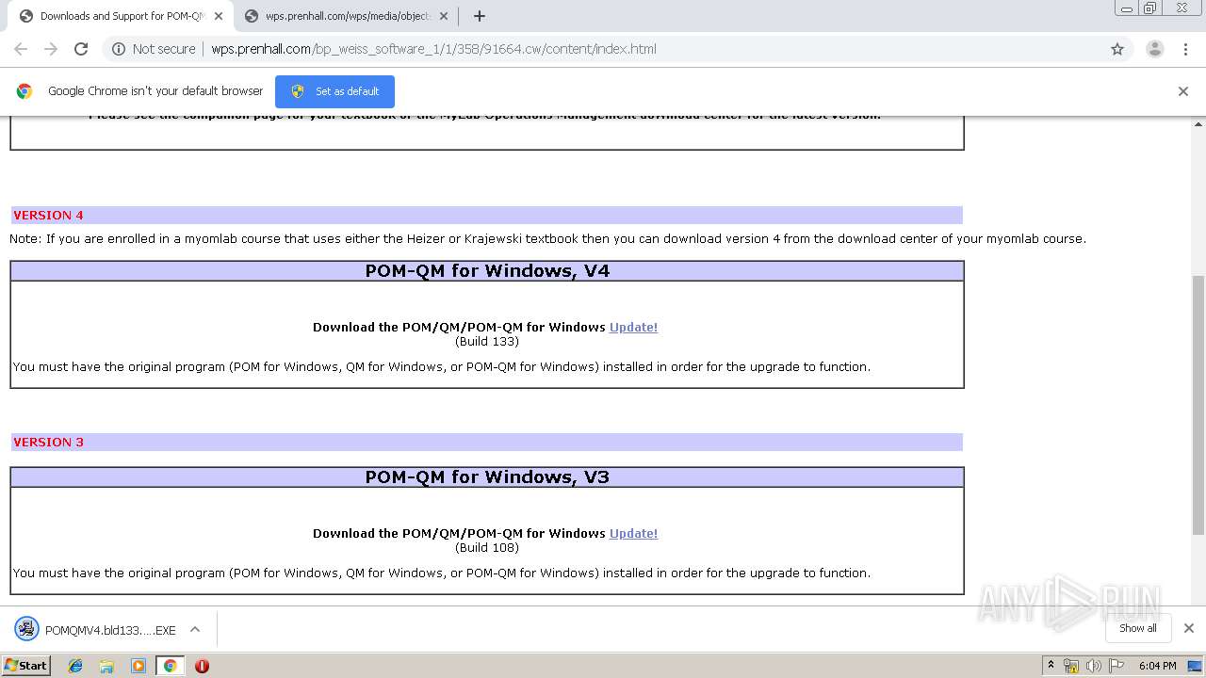Click the vertical page scrollbar thumb

coord(1198,405)
